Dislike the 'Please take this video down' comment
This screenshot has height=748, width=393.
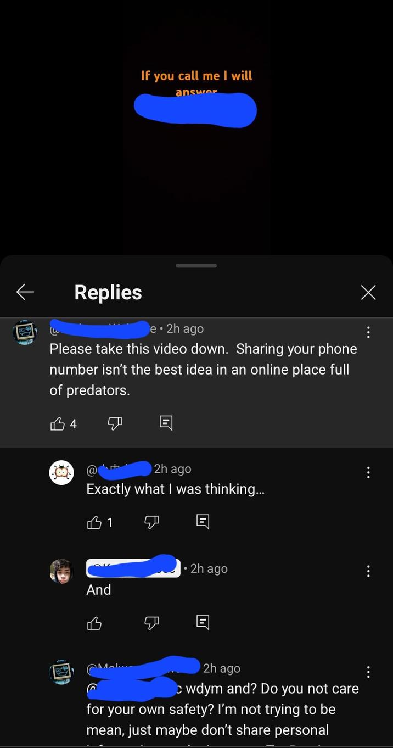point(115,423)
